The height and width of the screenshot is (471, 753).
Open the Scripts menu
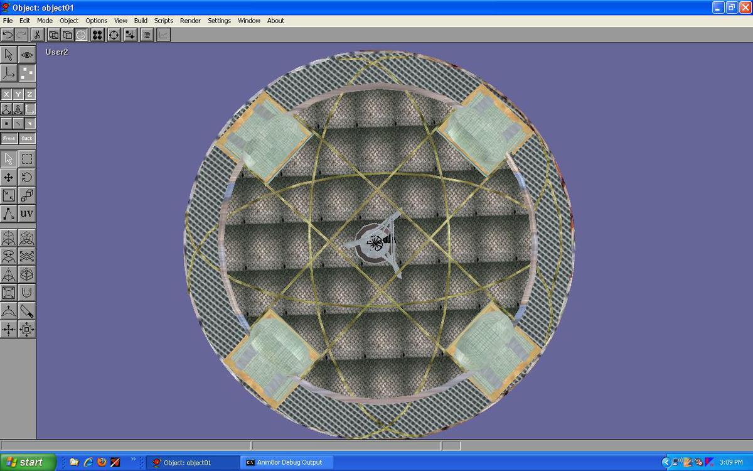164,21
